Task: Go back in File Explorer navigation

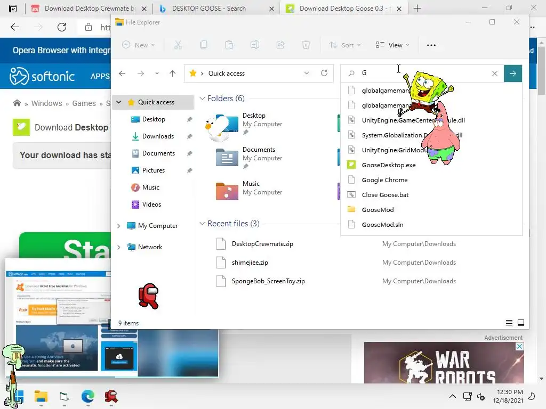Action: [122, 73]
